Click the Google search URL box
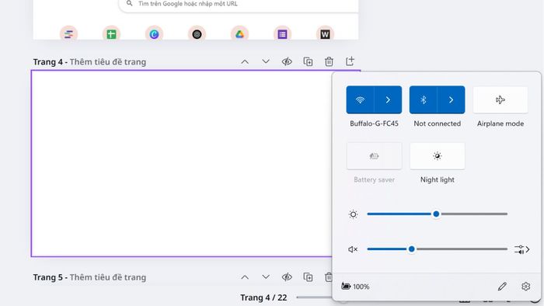 pos(239,5)
